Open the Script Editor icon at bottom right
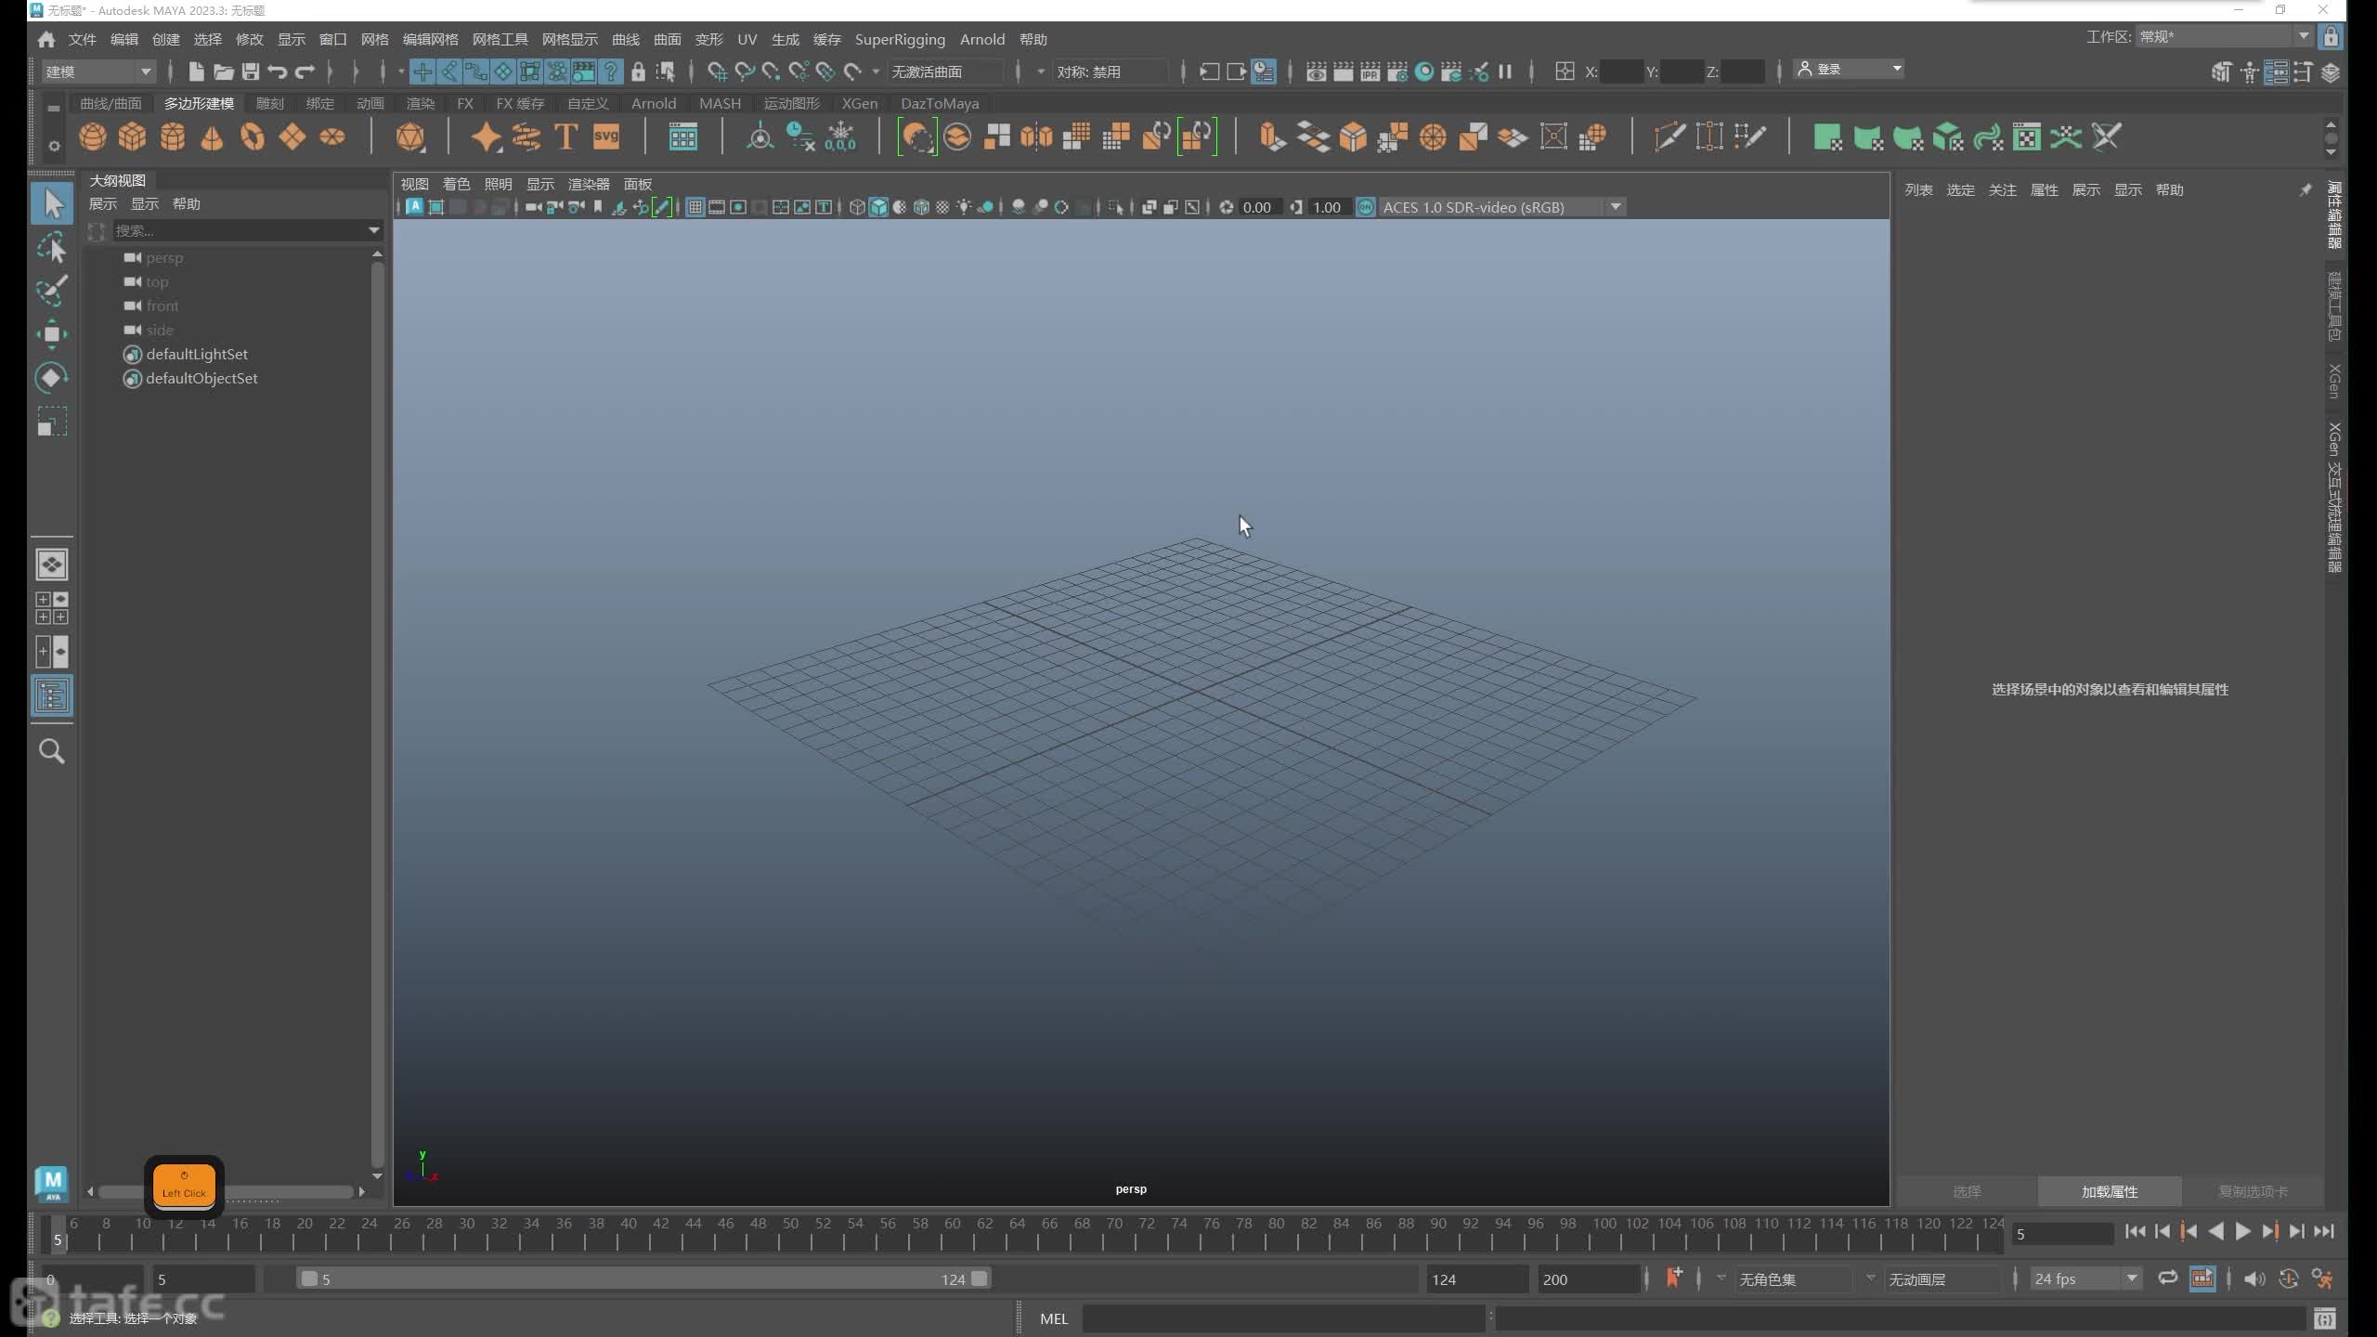The image size is (2377, 1337). click(x=2325, y=1318)
